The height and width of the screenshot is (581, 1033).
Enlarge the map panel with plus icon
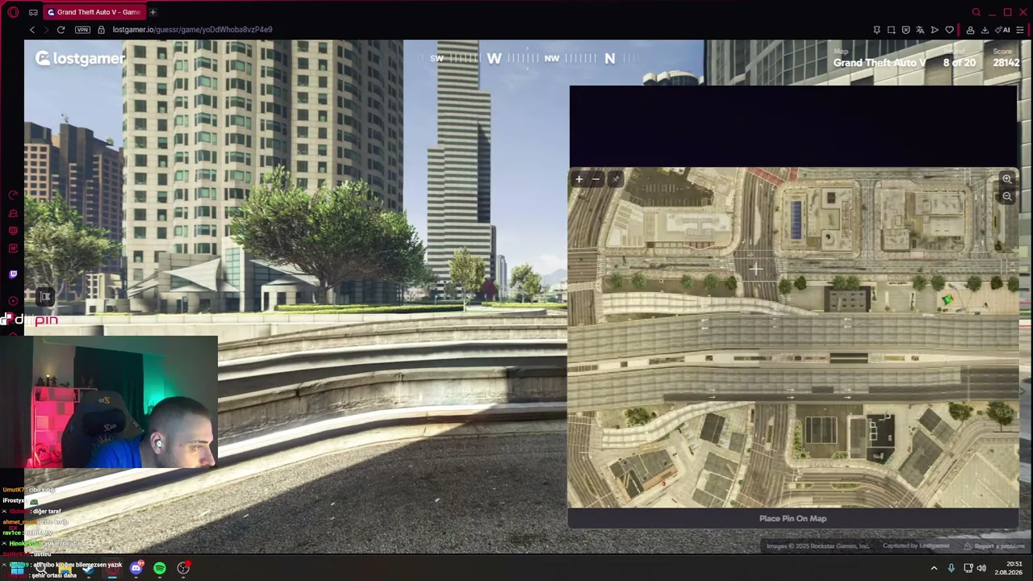pos(579,179)
